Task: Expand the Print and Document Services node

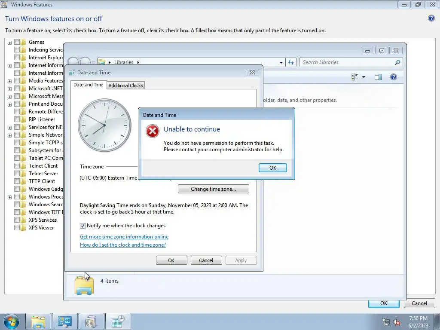Action: tap(9, 104)
